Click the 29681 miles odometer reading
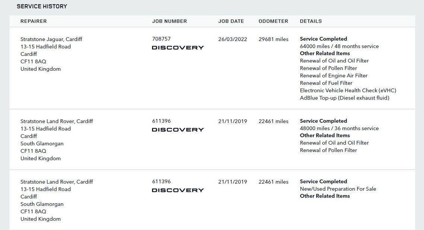This screenshot has height=230, width=424. pos(274,39)
